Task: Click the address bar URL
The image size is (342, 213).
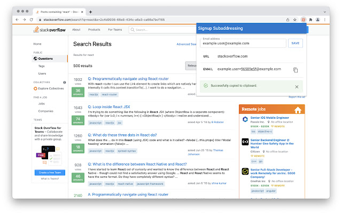Action: [104, 20]
